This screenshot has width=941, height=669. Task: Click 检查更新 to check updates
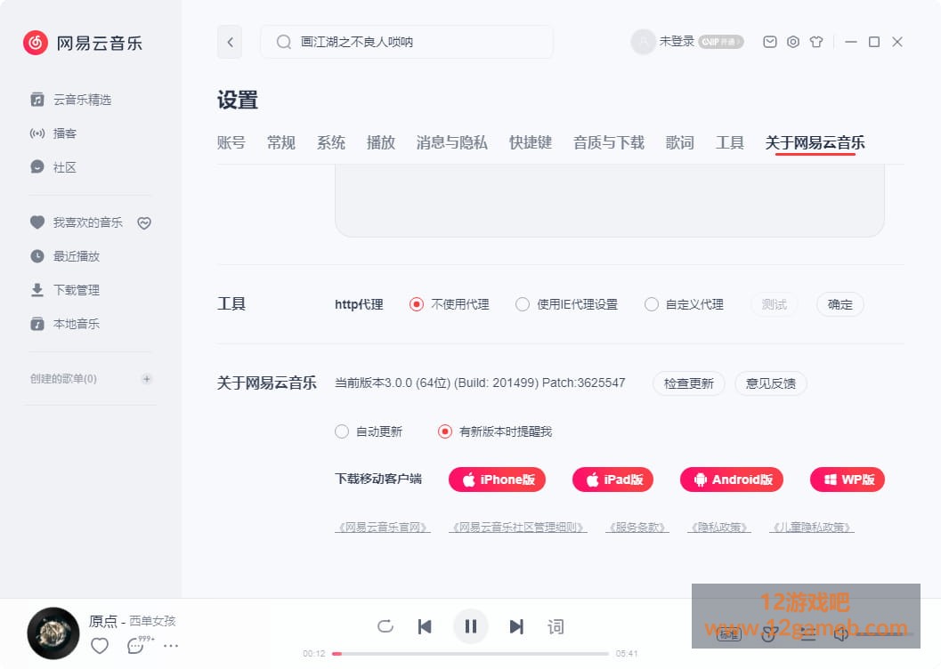click(689, 383)
